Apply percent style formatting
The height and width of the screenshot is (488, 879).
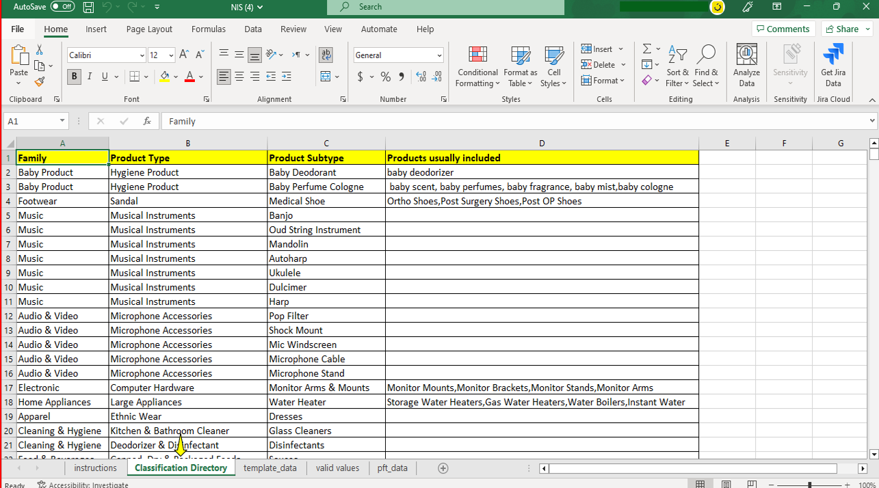coord(386,77)
